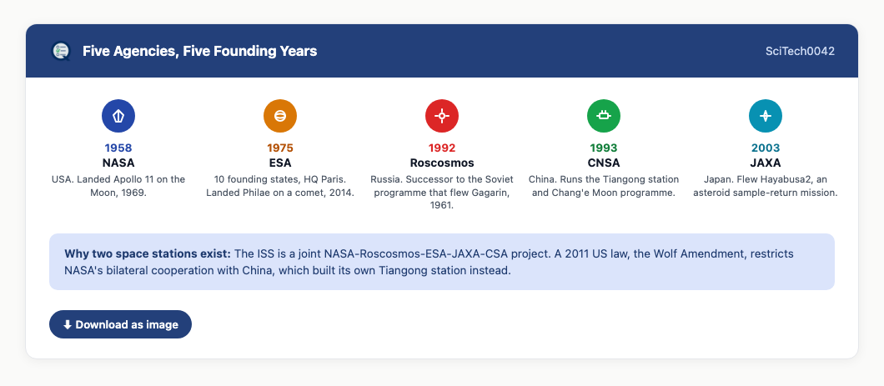Click the bold 'Why two space stations exist:' text
The image size is (884, 386).
[148, 253]
